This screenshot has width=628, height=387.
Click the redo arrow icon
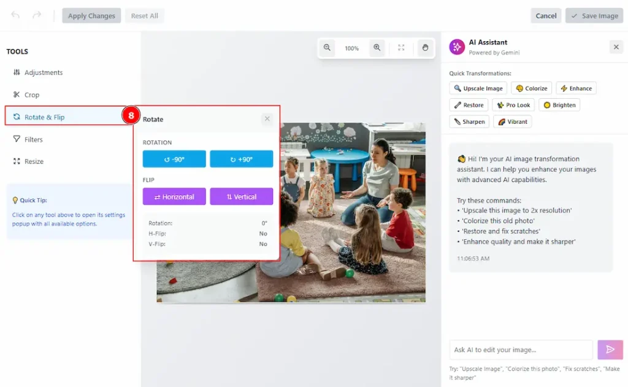click(37, 15)
